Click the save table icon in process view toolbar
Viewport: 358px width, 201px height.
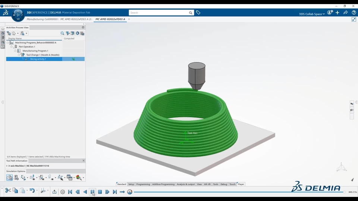(82, 33)
